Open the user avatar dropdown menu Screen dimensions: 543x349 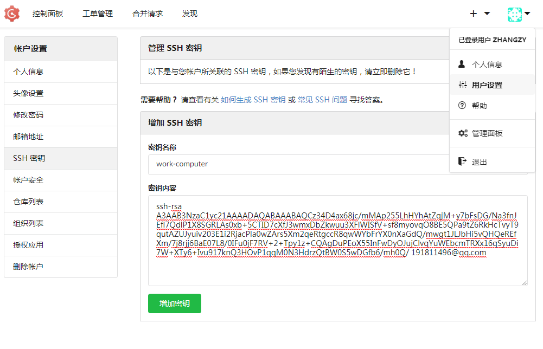click(x=519, y=14)
